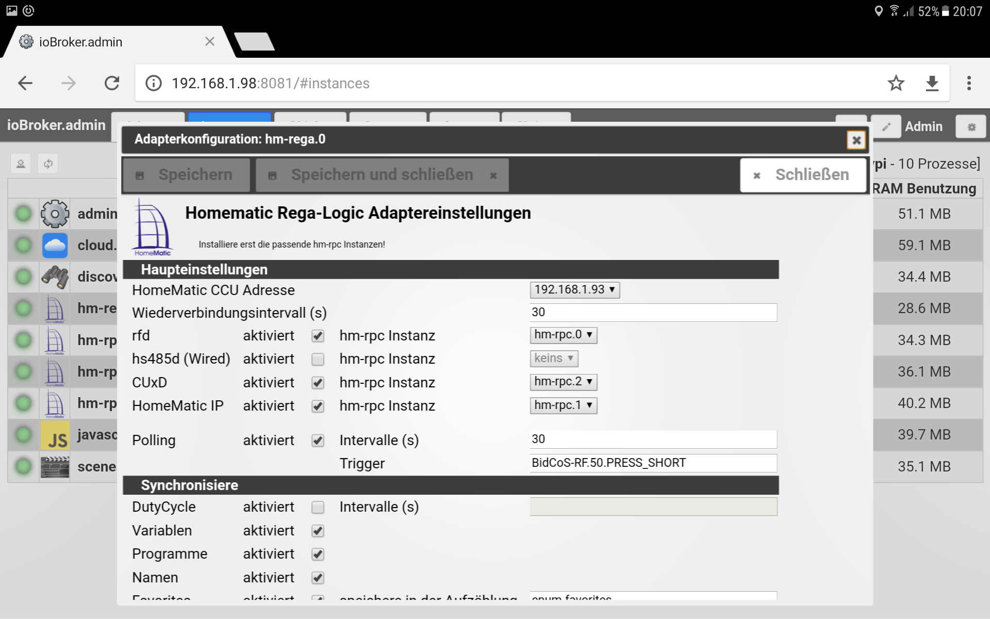The image size is (990, 619).
Task: Enable the hs485d (Wired) checkbox
Action: (x=318, y=359)
